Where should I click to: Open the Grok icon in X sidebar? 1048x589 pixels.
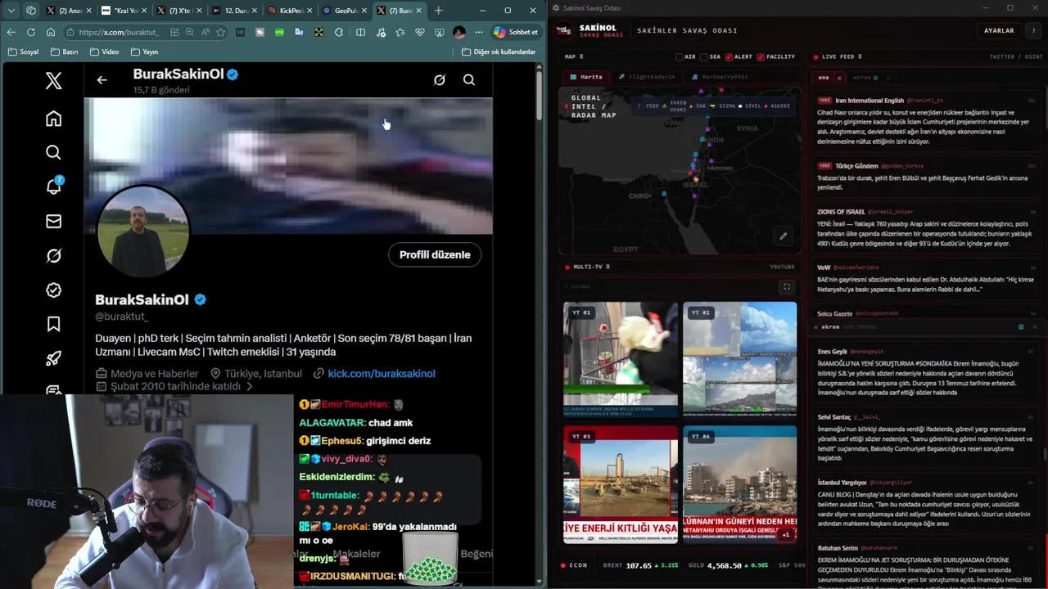click(x=53, y=256)
